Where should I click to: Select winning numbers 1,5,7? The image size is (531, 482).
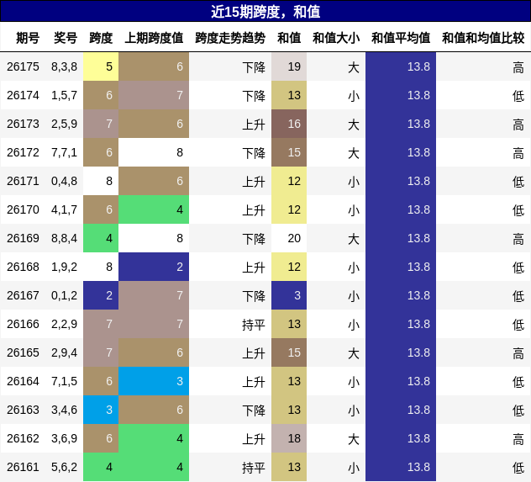click(65, 95)
